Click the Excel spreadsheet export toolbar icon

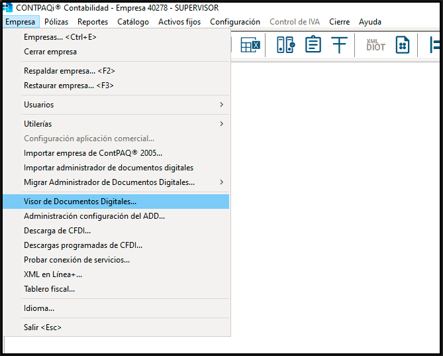click(x=250, y=44)
